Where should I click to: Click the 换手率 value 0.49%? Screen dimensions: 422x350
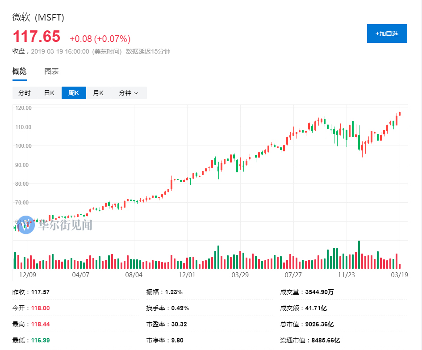(180, 308)
